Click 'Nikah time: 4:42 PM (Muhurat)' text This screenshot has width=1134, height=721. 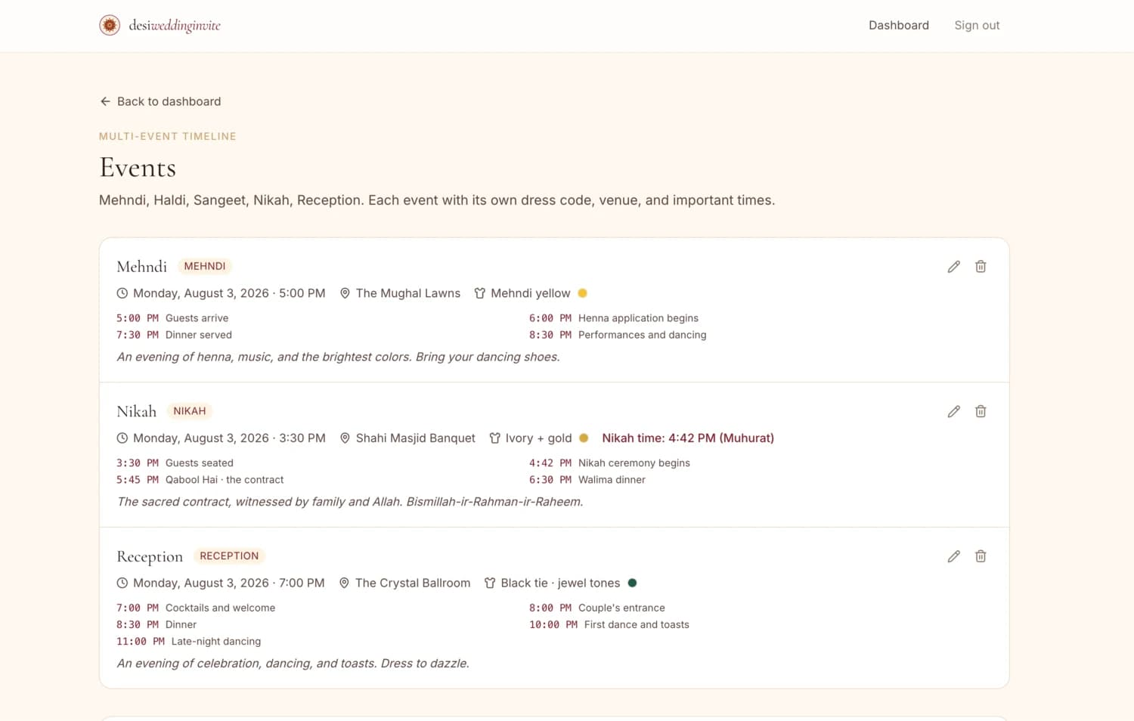tap(688, 438)
